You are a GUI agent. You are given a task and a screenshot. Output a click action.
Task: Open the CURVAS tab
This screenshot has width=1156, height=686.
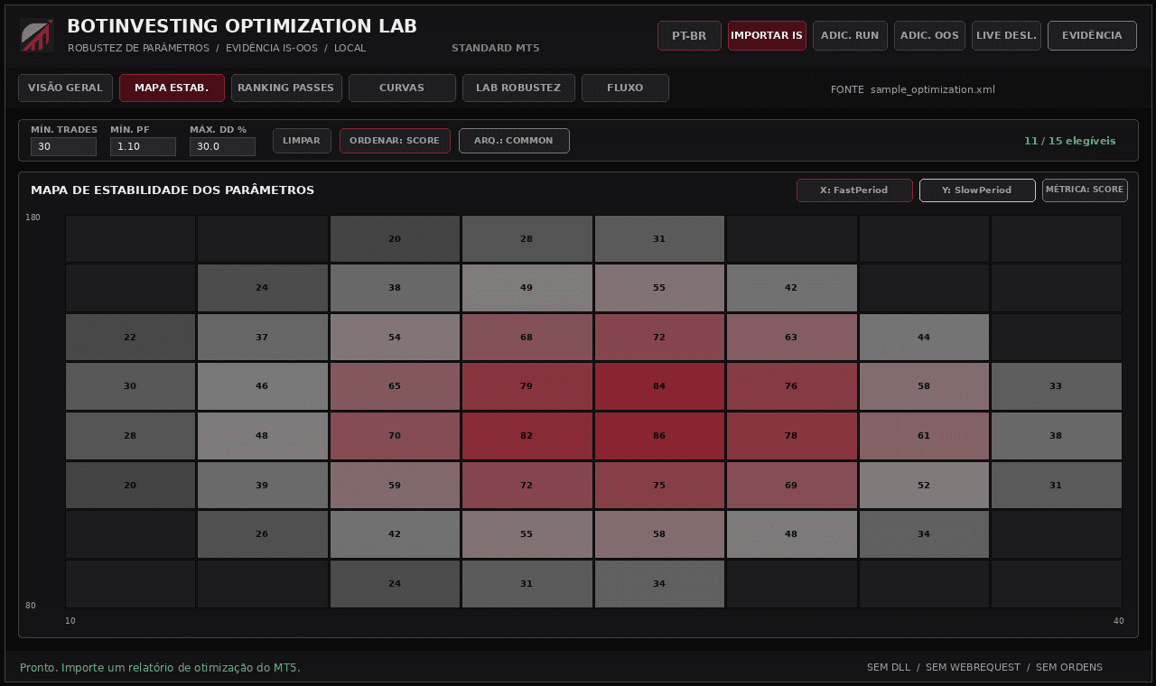pos(402,88)
